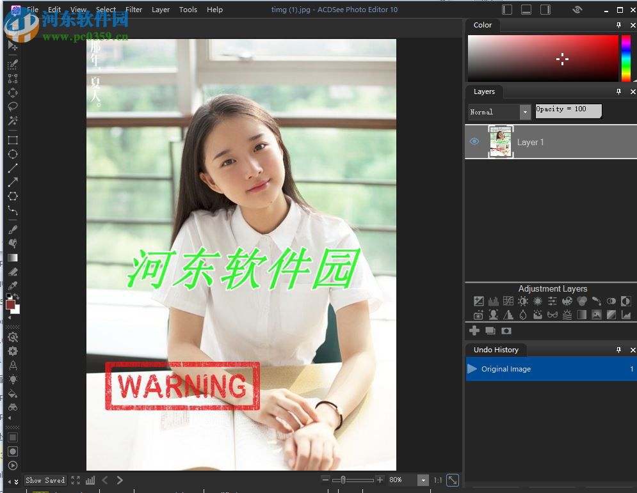
Task: Click the forward navigation arrow
Action: 120,480
